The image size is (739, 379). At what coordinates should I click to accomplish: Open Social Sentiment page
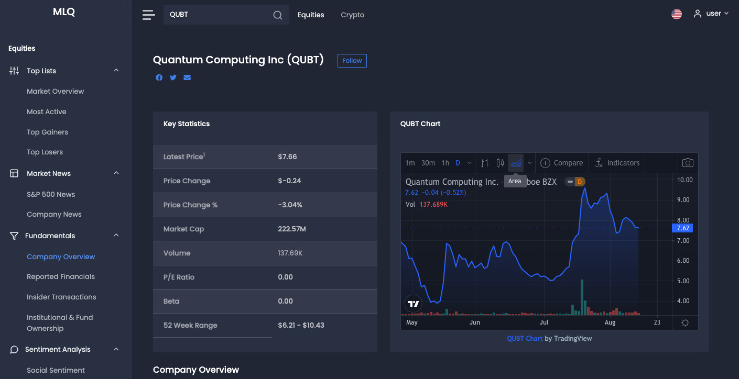(56, 370)
